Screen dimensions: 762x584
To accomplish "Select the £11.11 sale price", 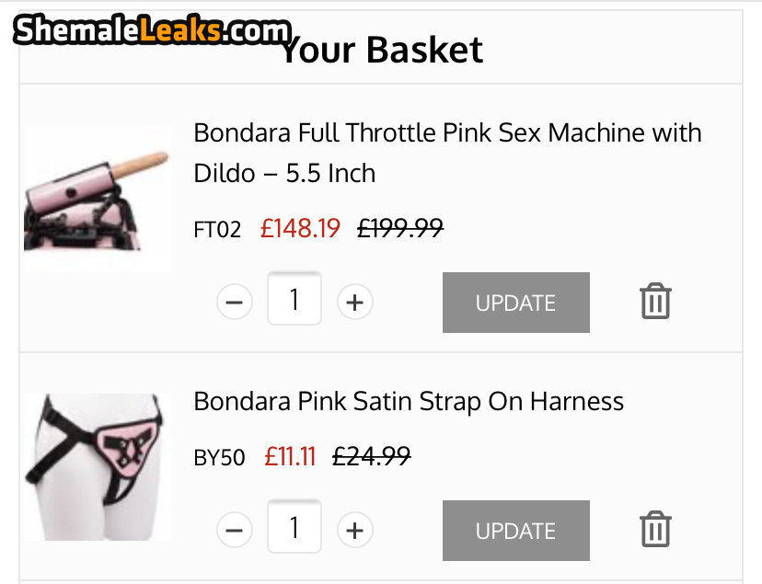I will (290, 456).
